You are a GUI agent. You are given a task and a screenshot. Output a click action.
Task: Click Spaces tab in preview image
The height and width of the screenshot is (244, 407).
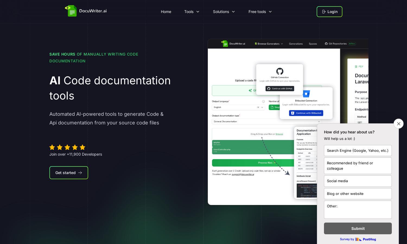coord(313,44)
